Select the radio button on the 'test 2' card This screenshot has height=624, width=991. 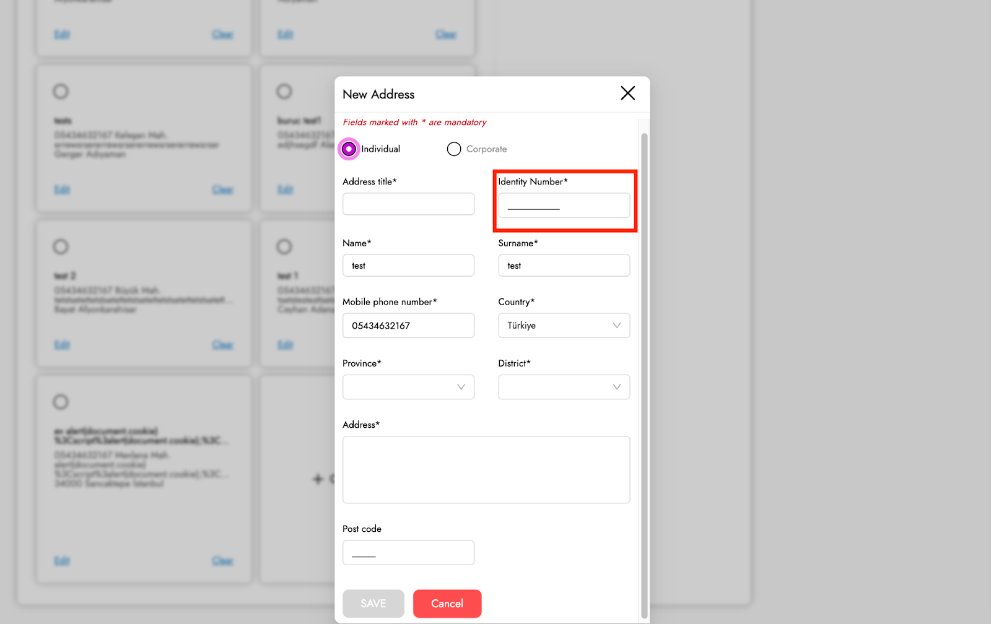61,247
